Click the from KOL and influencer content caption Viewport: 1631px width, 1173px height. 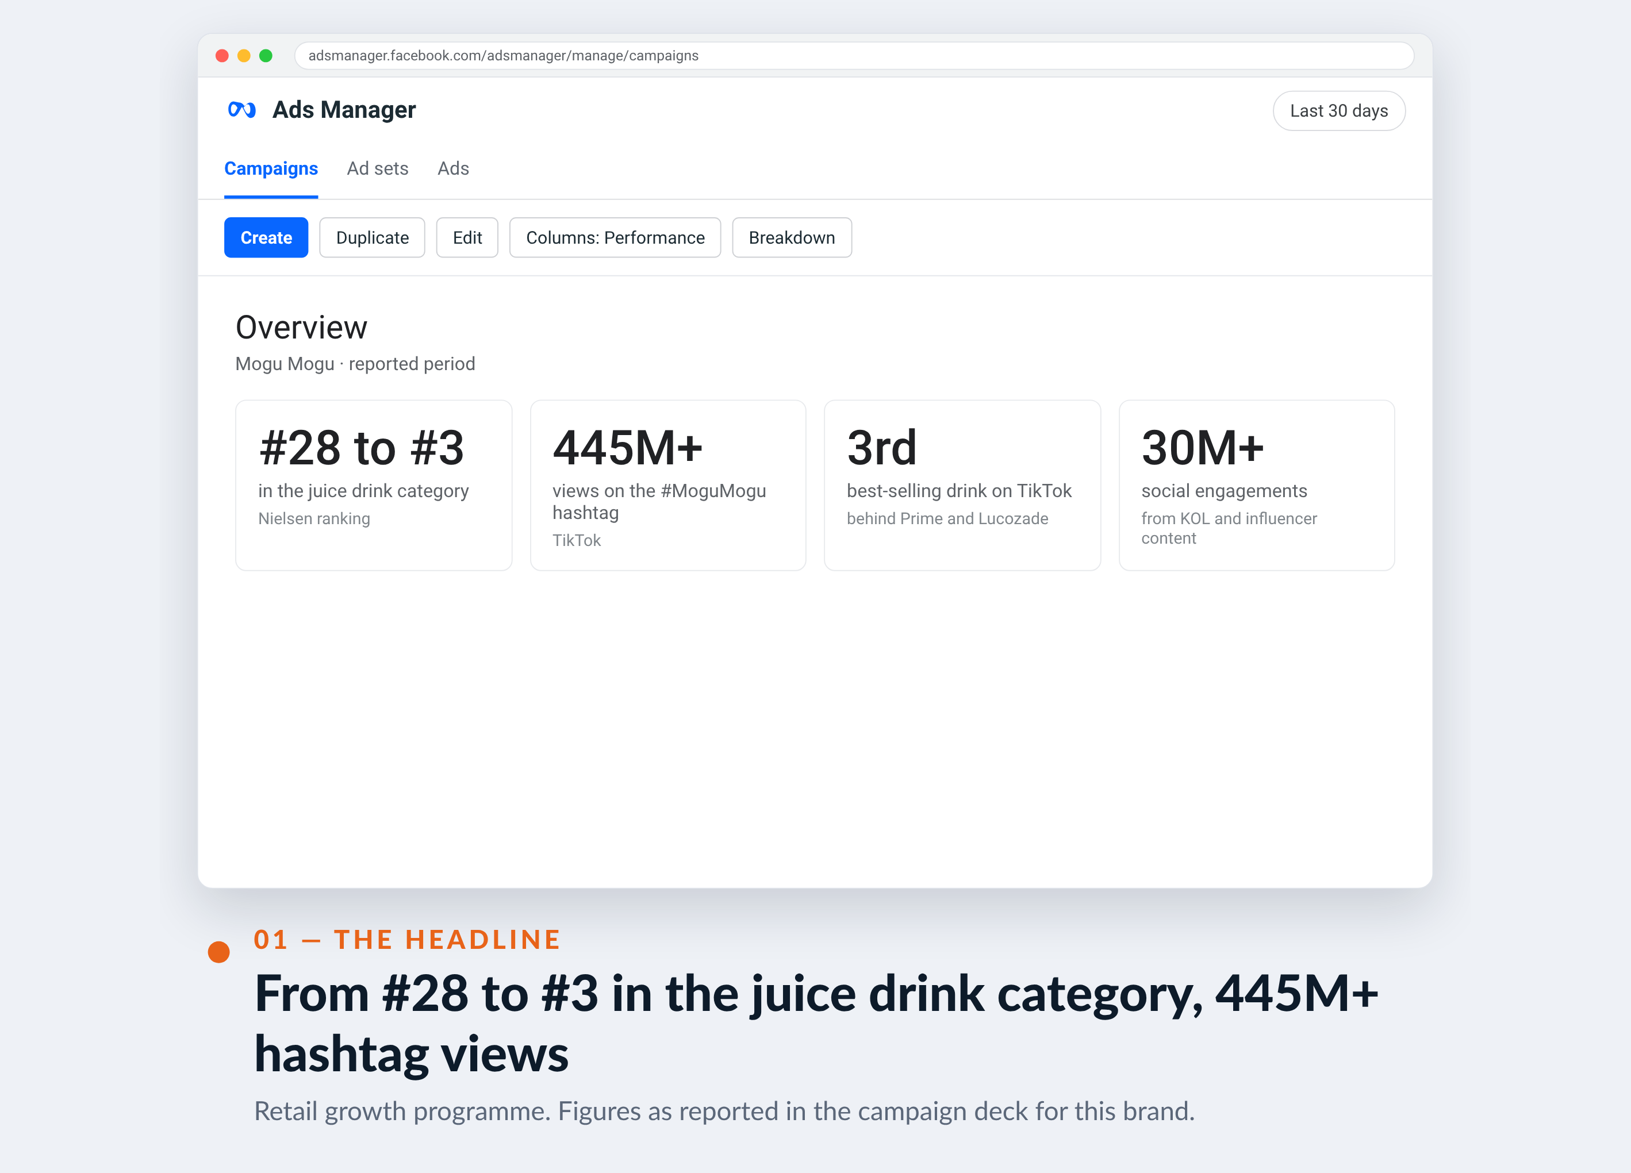point(1229,528)
